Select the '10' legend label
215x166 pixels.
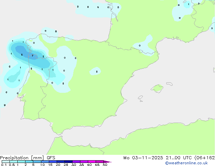pyautogui.click(x=42, y=165)
